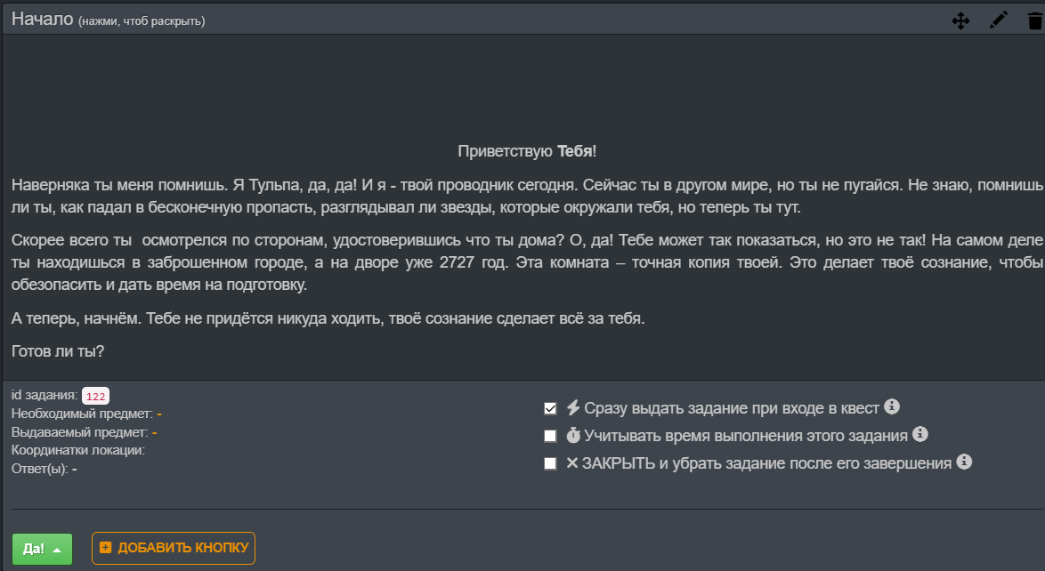Click the task id badge '122'
This screenshot has height=571, width=1045.
[95, 397]
